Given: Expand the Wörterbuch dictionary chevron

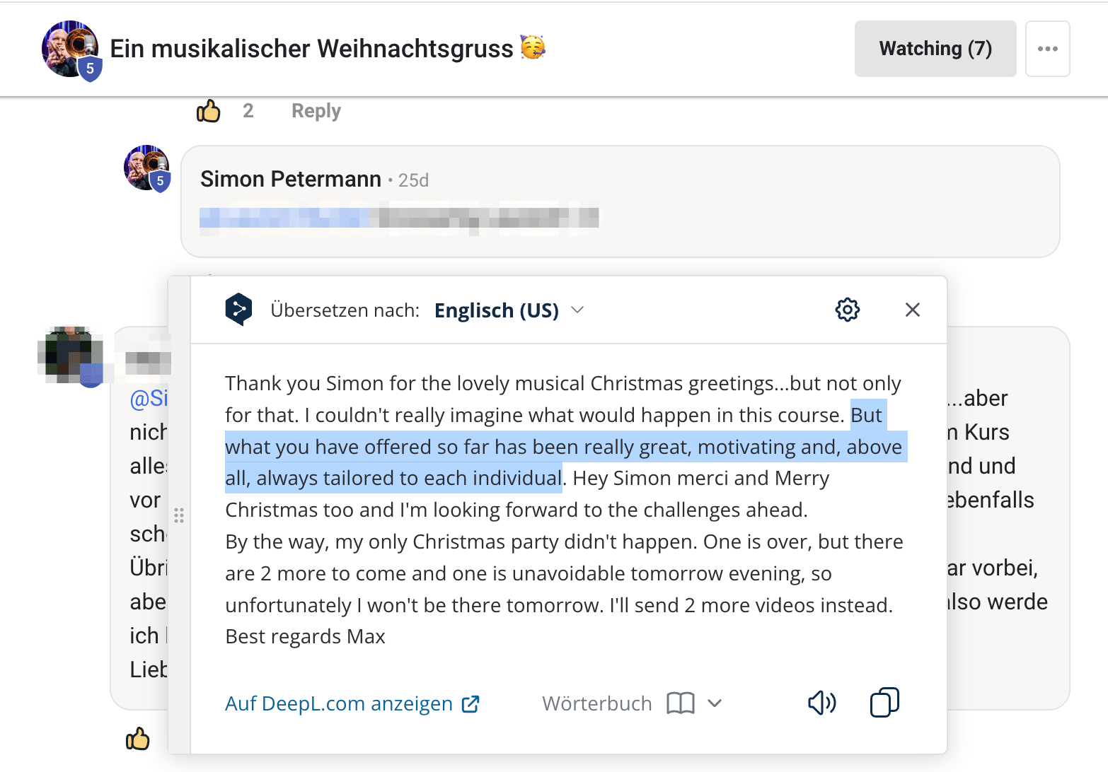Looking at the screenshot, I should (x=715, y=703).
